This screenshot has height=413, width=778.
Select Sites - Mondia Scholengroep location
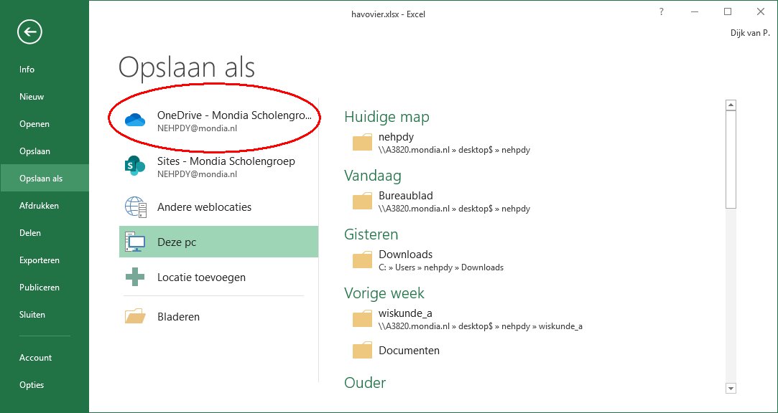[x=219, y=166]
